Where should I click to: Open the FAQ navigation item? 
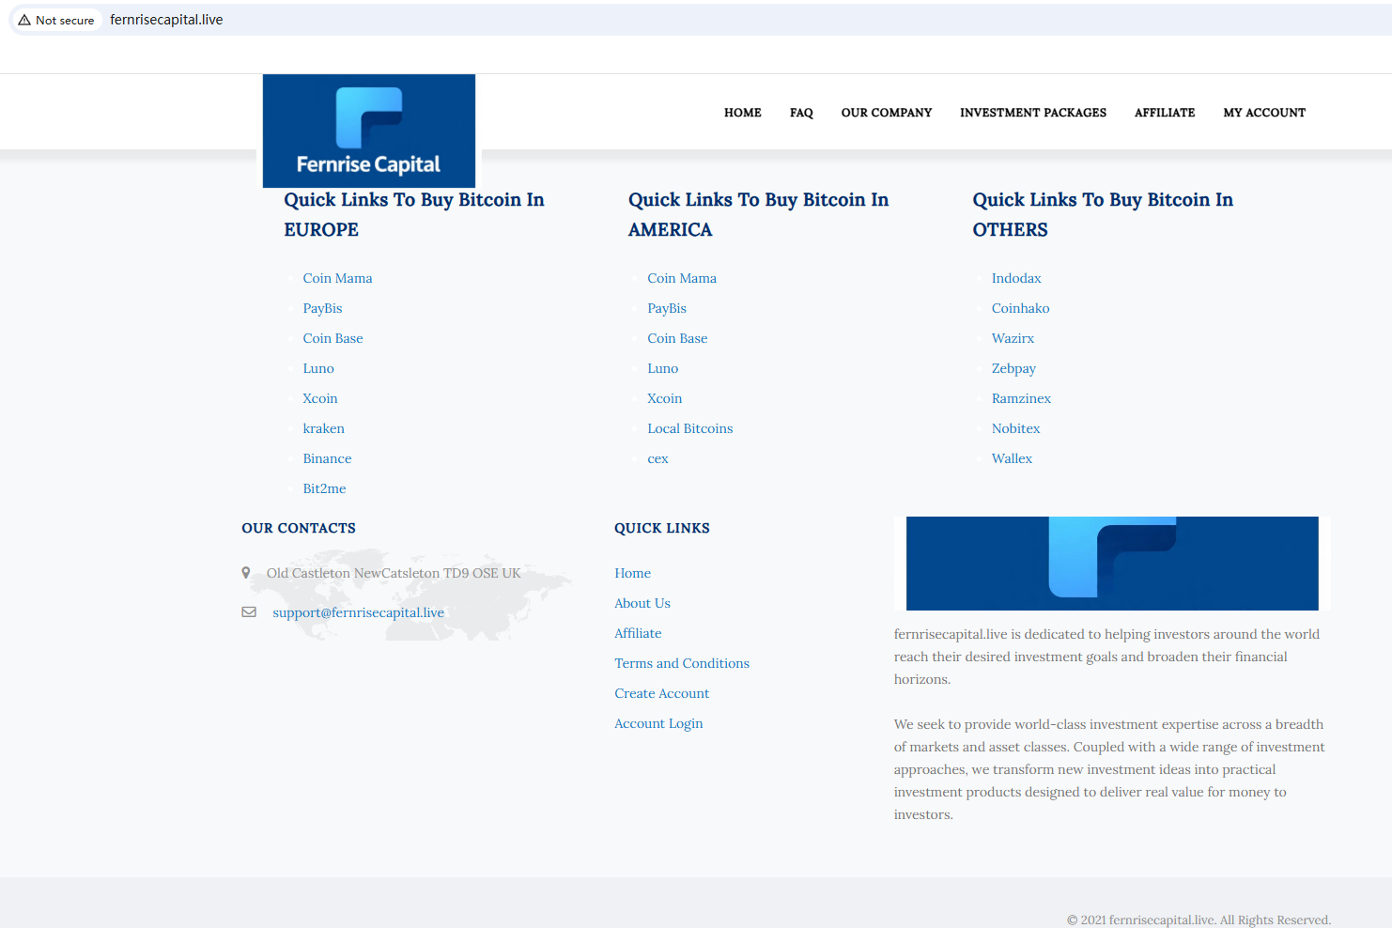pos(801,113)
